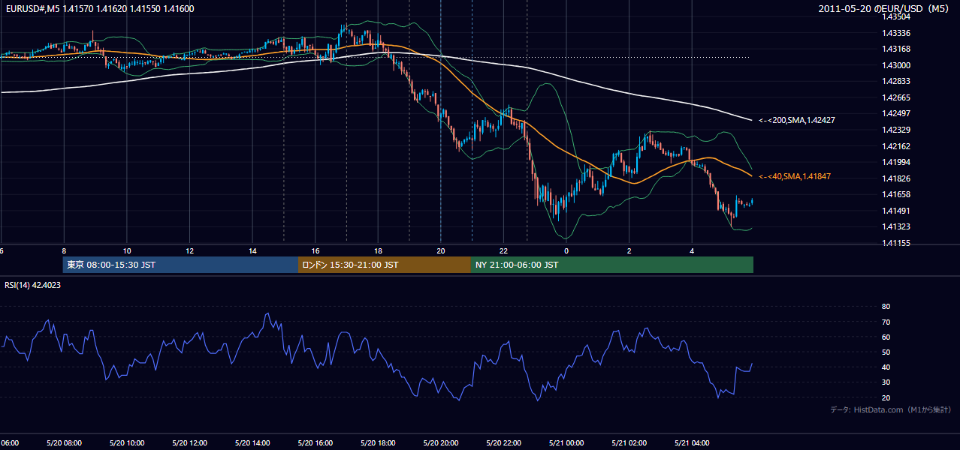Click the 5/20 10:00 bottom time label
Image resolution: width=960 pixels, height=450 pixels.
click(127, 442)
